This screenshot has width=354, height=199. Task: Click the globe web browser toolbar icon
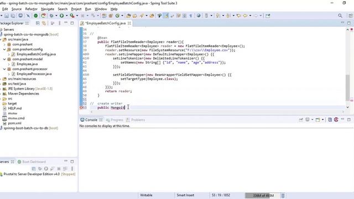click(199, 16)
